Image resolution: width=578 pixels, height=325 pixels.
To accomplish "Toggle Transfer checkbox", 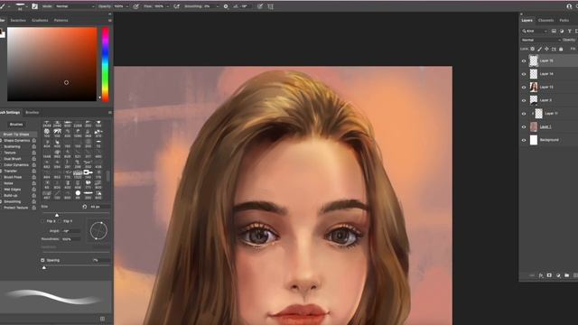I will point(1,171).
